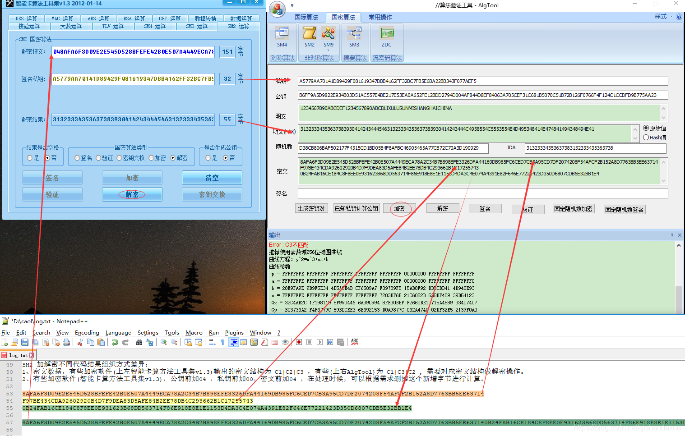Image resolution: width=685 pixels, height=436 pixels.
Task: Open Notepad++ Macro menu
Action: 194,333
